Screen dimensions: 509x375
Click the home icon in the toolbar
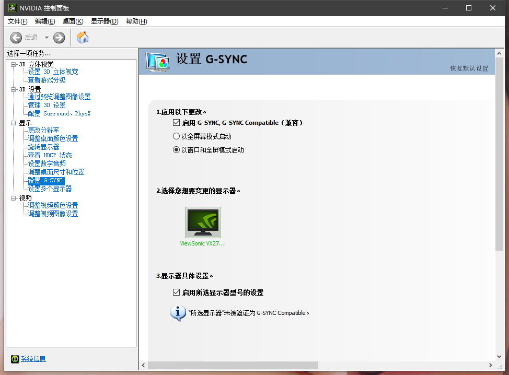tap(82, 37)
